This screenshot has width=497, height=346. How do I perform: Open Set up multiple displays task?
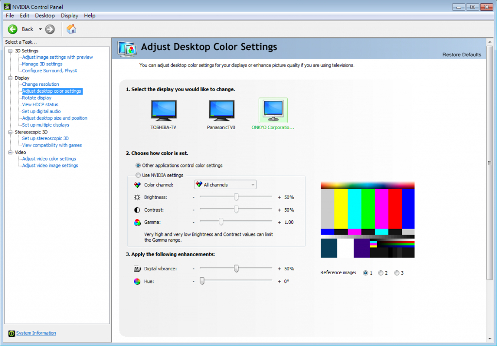pos(46,125)
